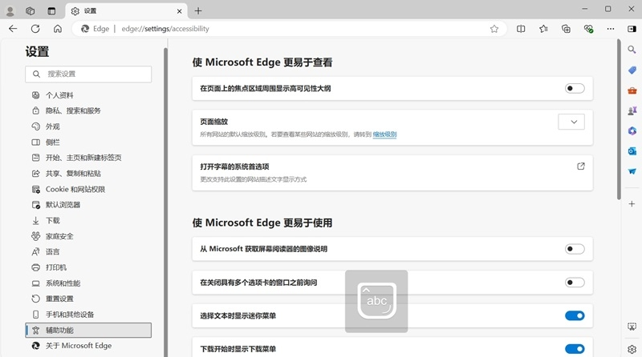Open Microsoft 365 icon in sidebar
This screenshot has width=642, height=357.
click(x=632, y=130)
